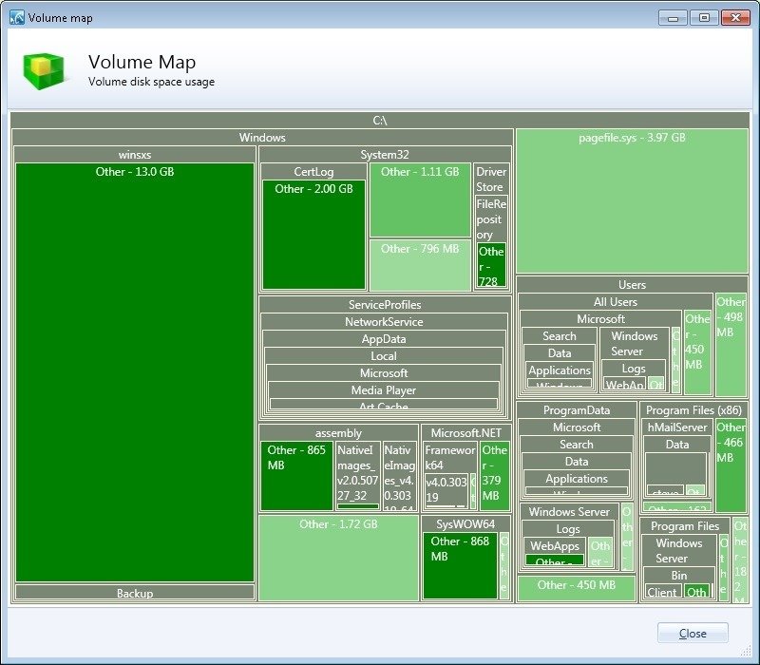The height and width of the screenshot is (665, 760).
Task: Click the Microsoft.NET folder header
Action: (x=465, y=433)
